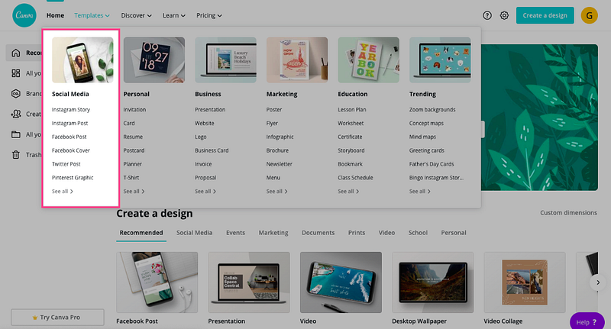See all Social Media templates
The height and width of the screenshot is (329, 611).
point(63,191)
